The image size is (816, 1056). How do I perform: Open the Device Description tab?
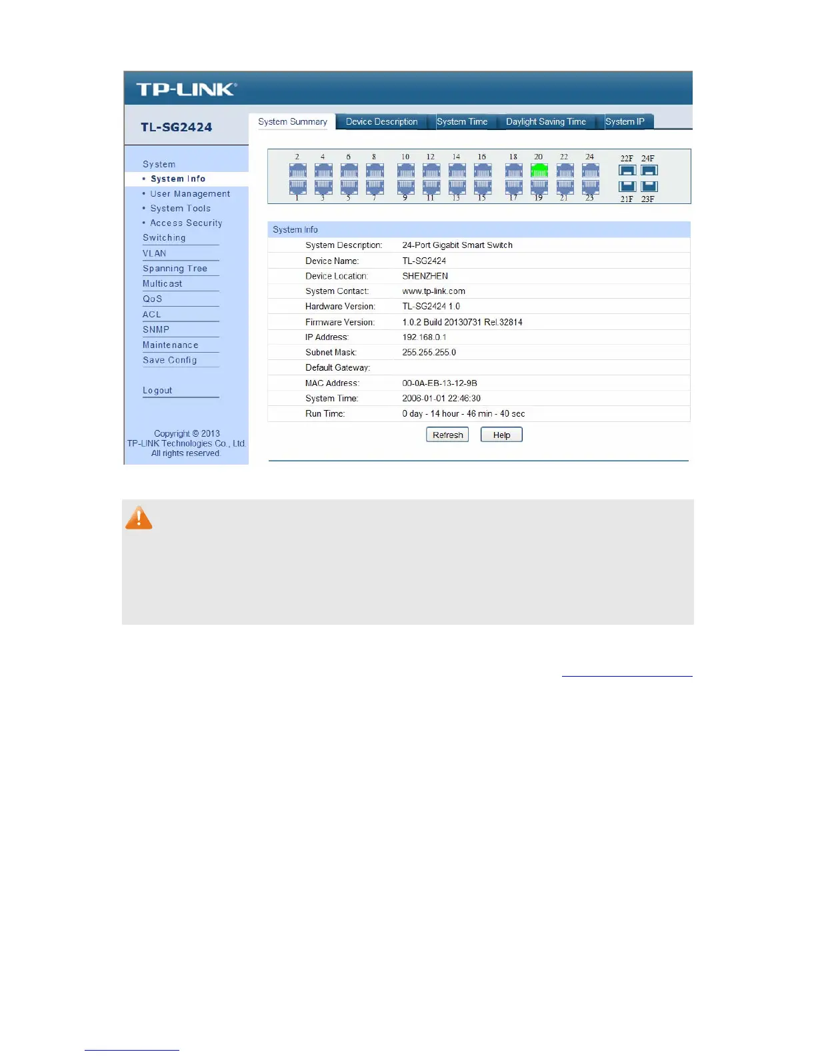[x=381, y=121]
